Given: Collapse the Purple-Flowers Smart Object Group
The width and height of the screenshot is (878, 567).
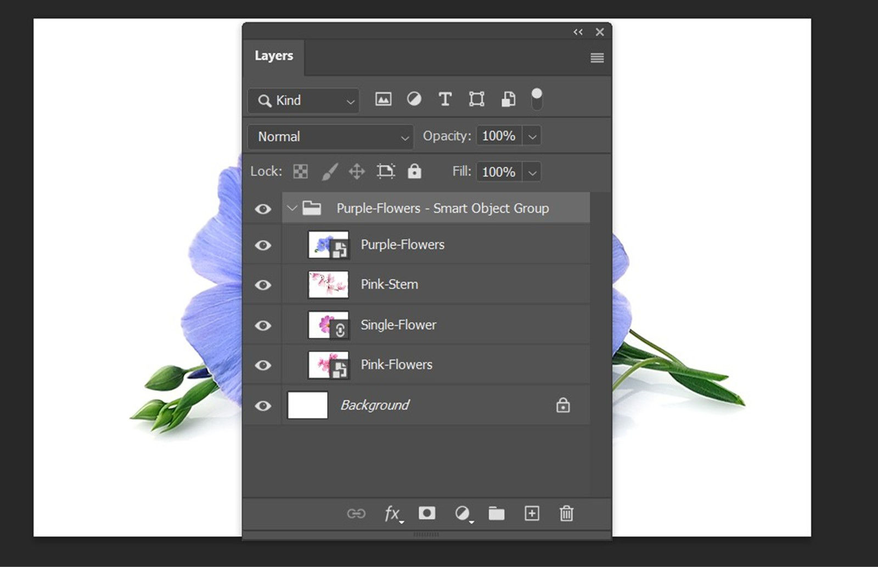Looking at the screenshot, I should click(291, 208).
